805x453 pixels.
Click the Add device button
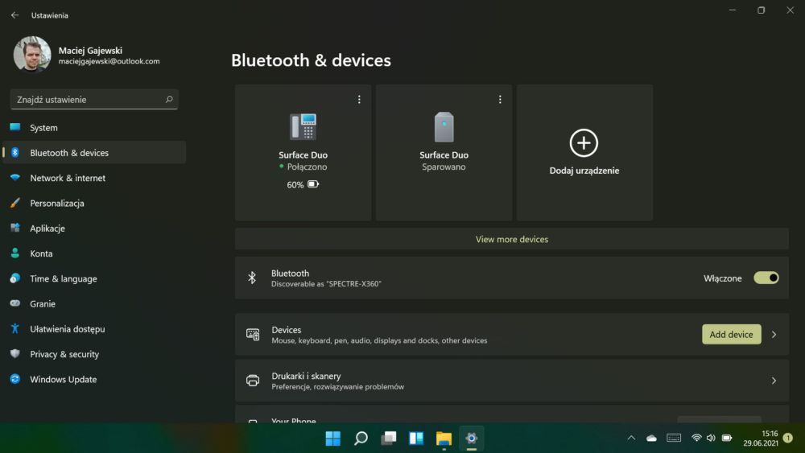click(731, 335)
